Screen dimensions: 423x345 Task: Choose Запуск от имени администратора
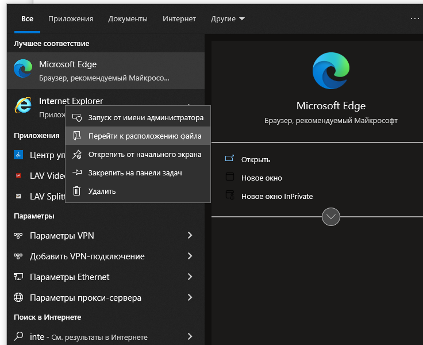coord(138,118)
